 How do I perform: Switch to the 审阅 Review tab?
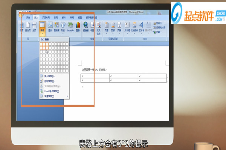72,18
